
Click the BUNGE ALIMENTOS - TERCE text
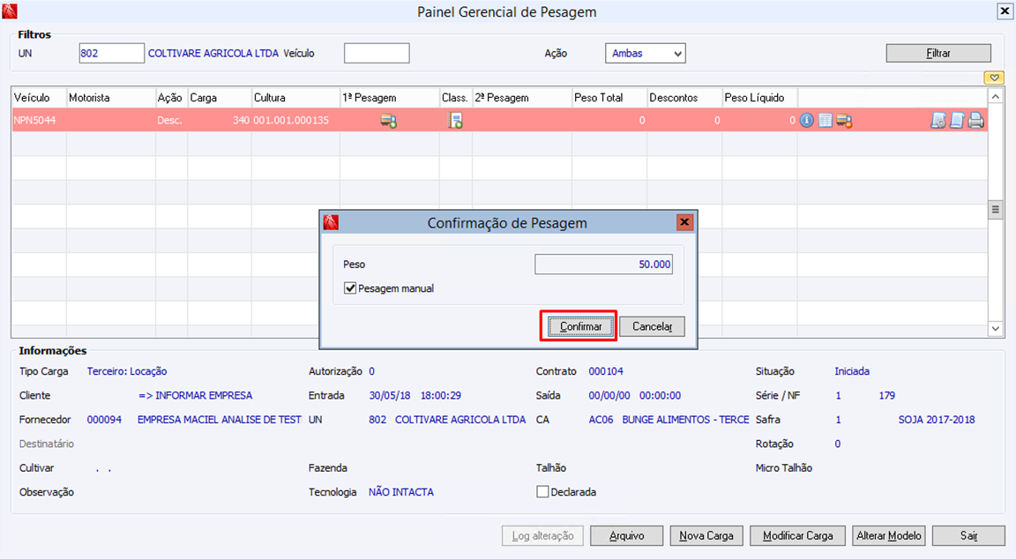tap(685, 420)
